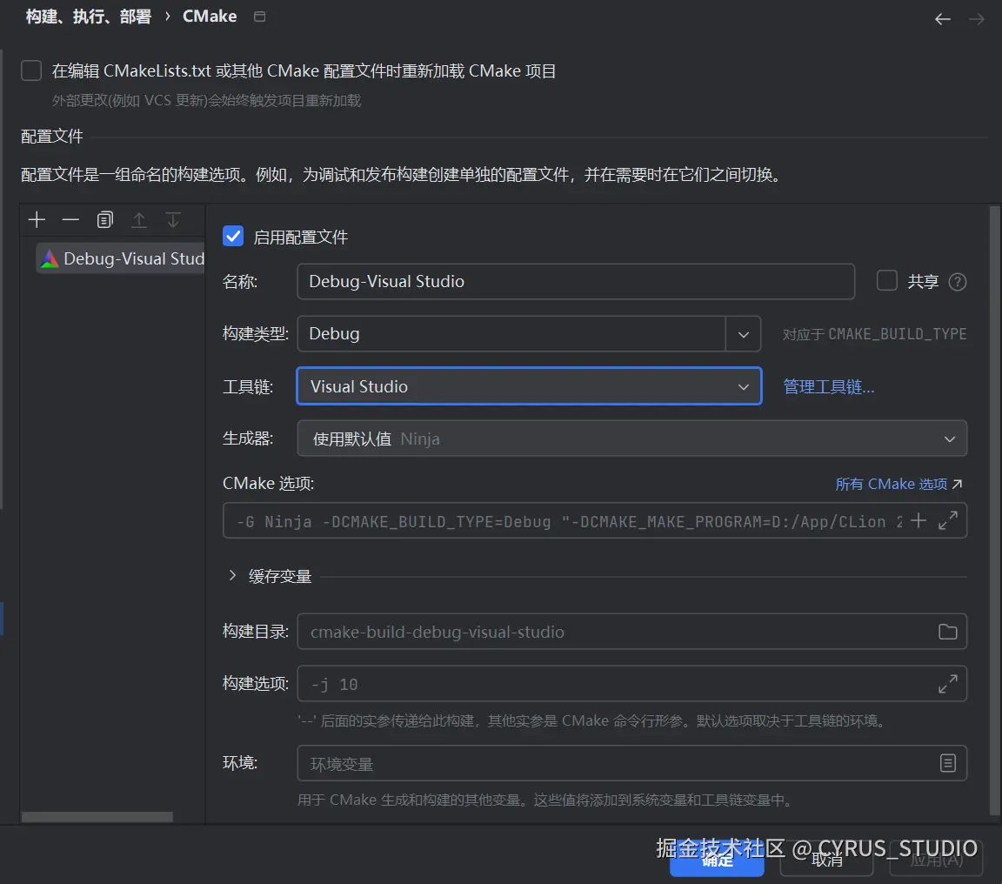This screenshot has height=884, width=1002.
Task: Expand the 缓存变量 section
Action: [232, 576]
